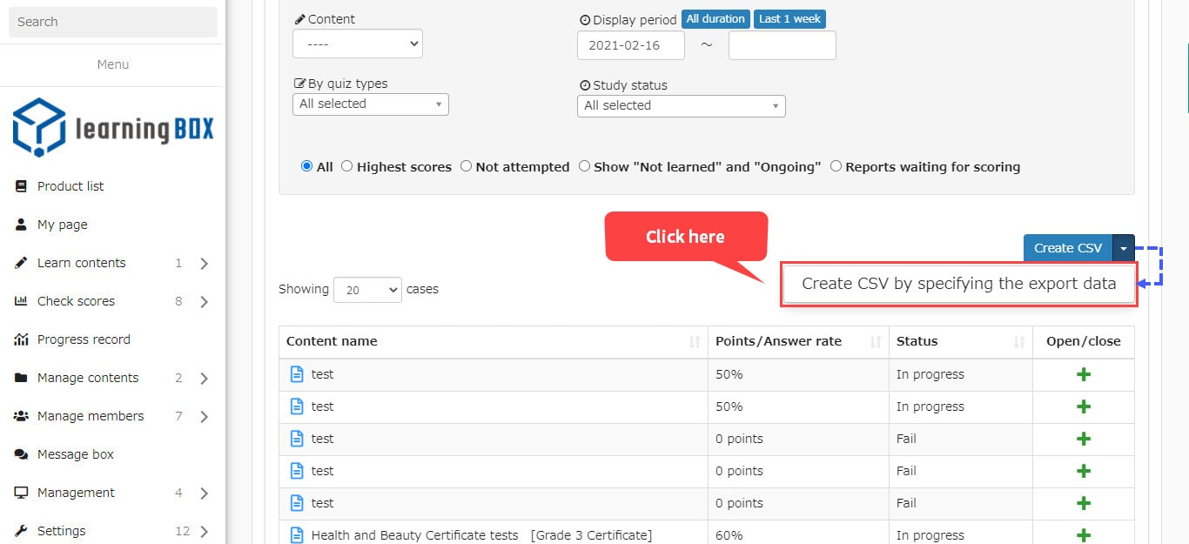Click the Create CSV button
The height and width of the screenshot is (544, 1189).
(1067, 248)
